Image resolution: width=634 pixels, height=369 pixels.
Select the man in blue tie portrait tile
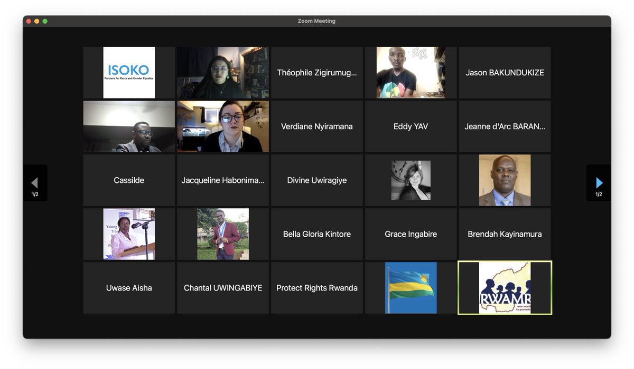point(505,180)
